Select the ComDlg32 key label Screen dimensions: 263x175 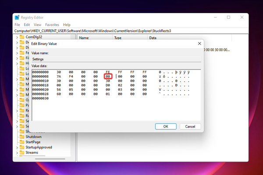pyautogui.click(x=34, y=37)
